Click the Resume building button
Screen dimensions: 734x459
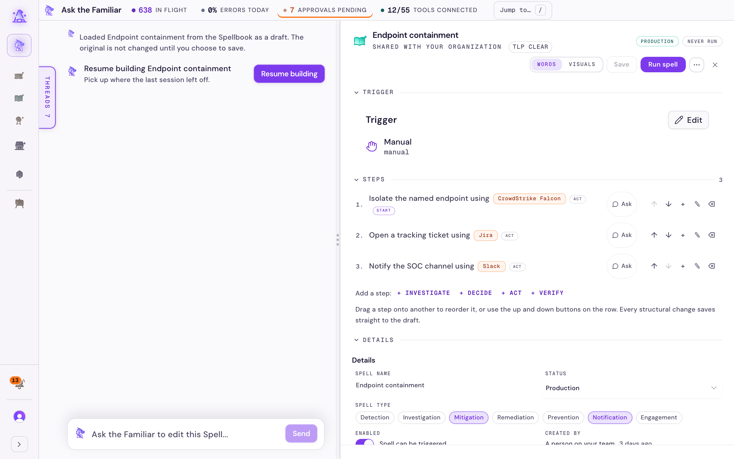pos(289,74)
